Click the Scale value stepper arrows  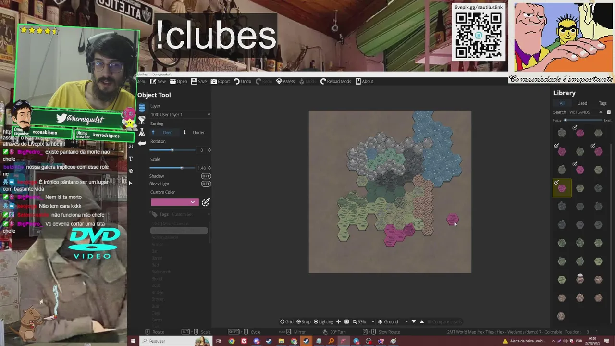point(209,168)
